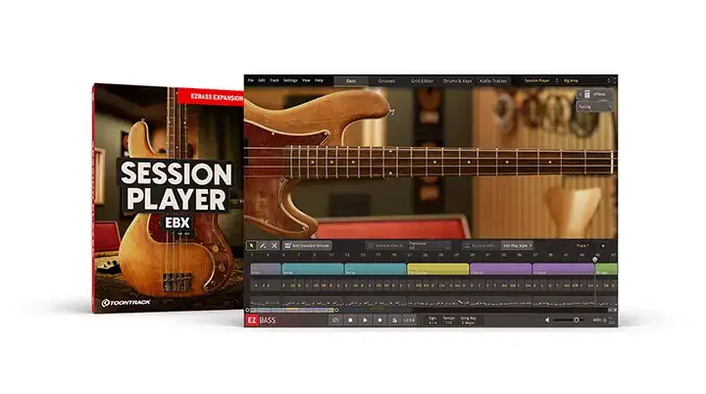Image resolution: width=706 pixels, height=394 pixels.
Task: Click the Tempo value field
Action: pos(448,320)
